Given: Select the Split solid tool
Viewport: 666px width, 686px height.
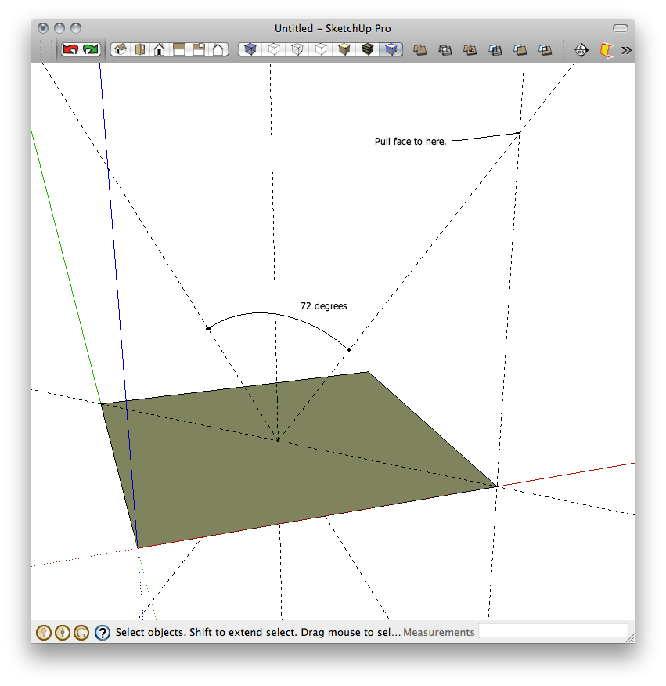Looking at the screenshot, I should 545,50.
